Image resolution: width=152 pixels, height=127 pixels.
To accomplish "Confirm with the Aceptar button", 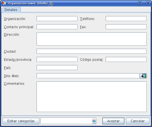I will pos(113,121).
